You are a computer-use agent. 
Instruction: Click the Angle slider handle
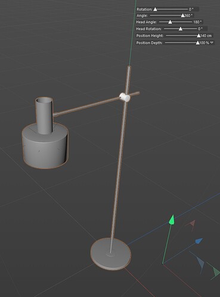[183, 15]
